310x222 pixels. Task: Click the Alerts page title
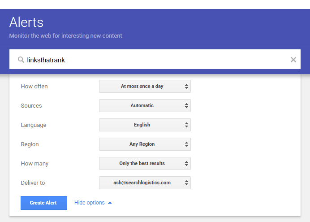[26, 22]
